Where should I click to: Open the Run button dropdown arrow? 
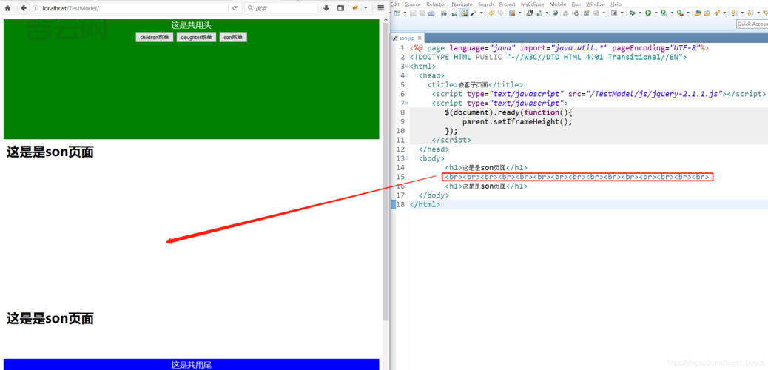pos(655,13)
